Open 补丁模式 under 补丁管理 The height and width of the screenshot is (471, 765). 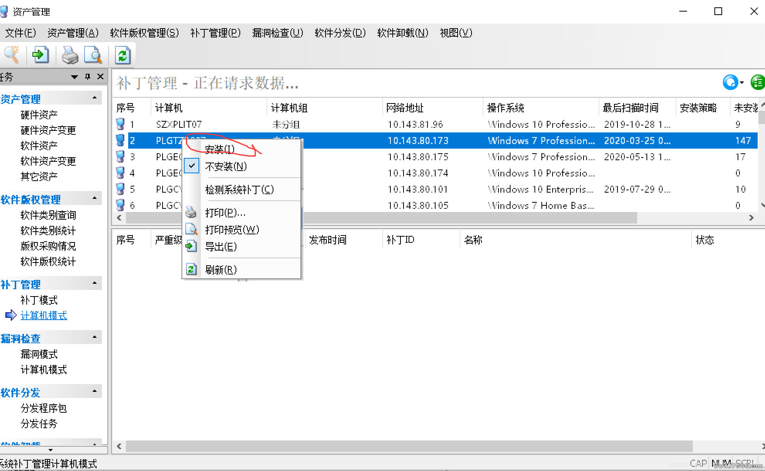point(39,300)
